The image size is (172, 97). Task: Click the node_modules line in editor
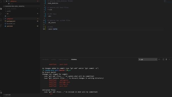(x=53, y=3)
